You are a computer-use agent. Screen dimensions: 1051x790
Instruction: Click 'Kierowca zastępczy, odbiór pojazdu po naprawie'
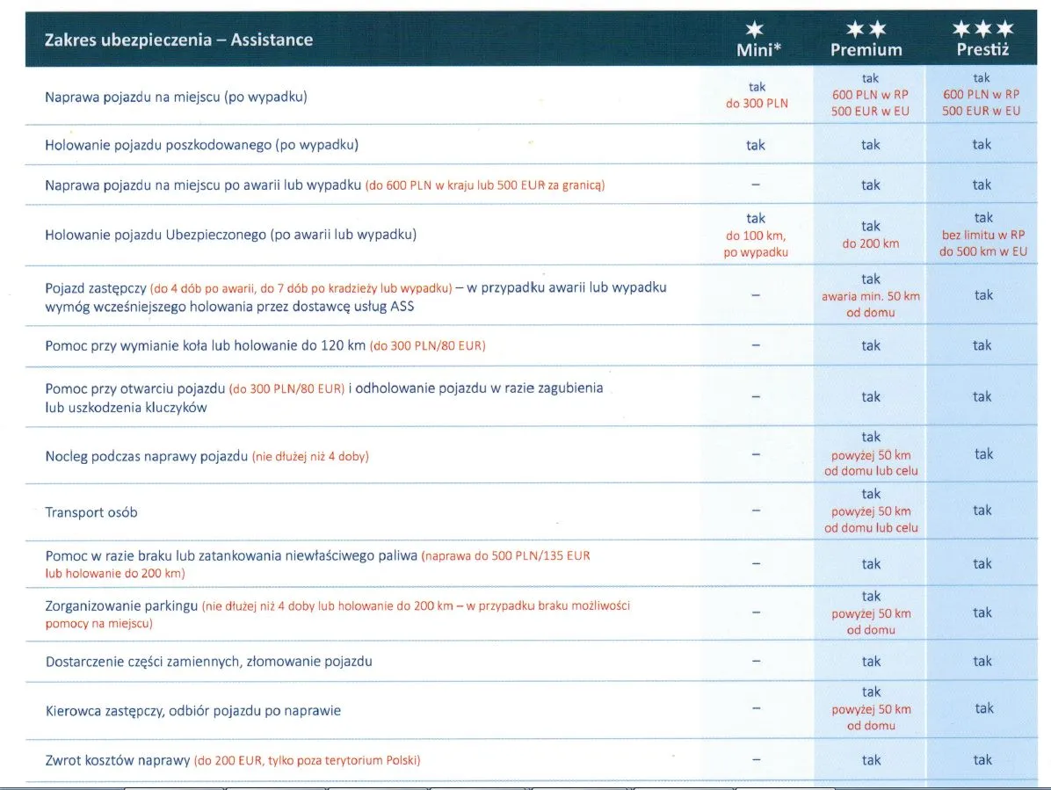[x=192, y=710]
